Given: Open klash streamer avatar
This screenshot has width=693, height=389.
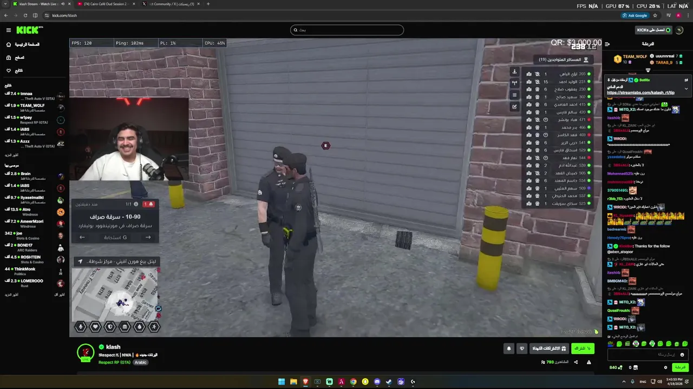Looking at the screenshot, I should pyautogui.click(x=86, y=352).
